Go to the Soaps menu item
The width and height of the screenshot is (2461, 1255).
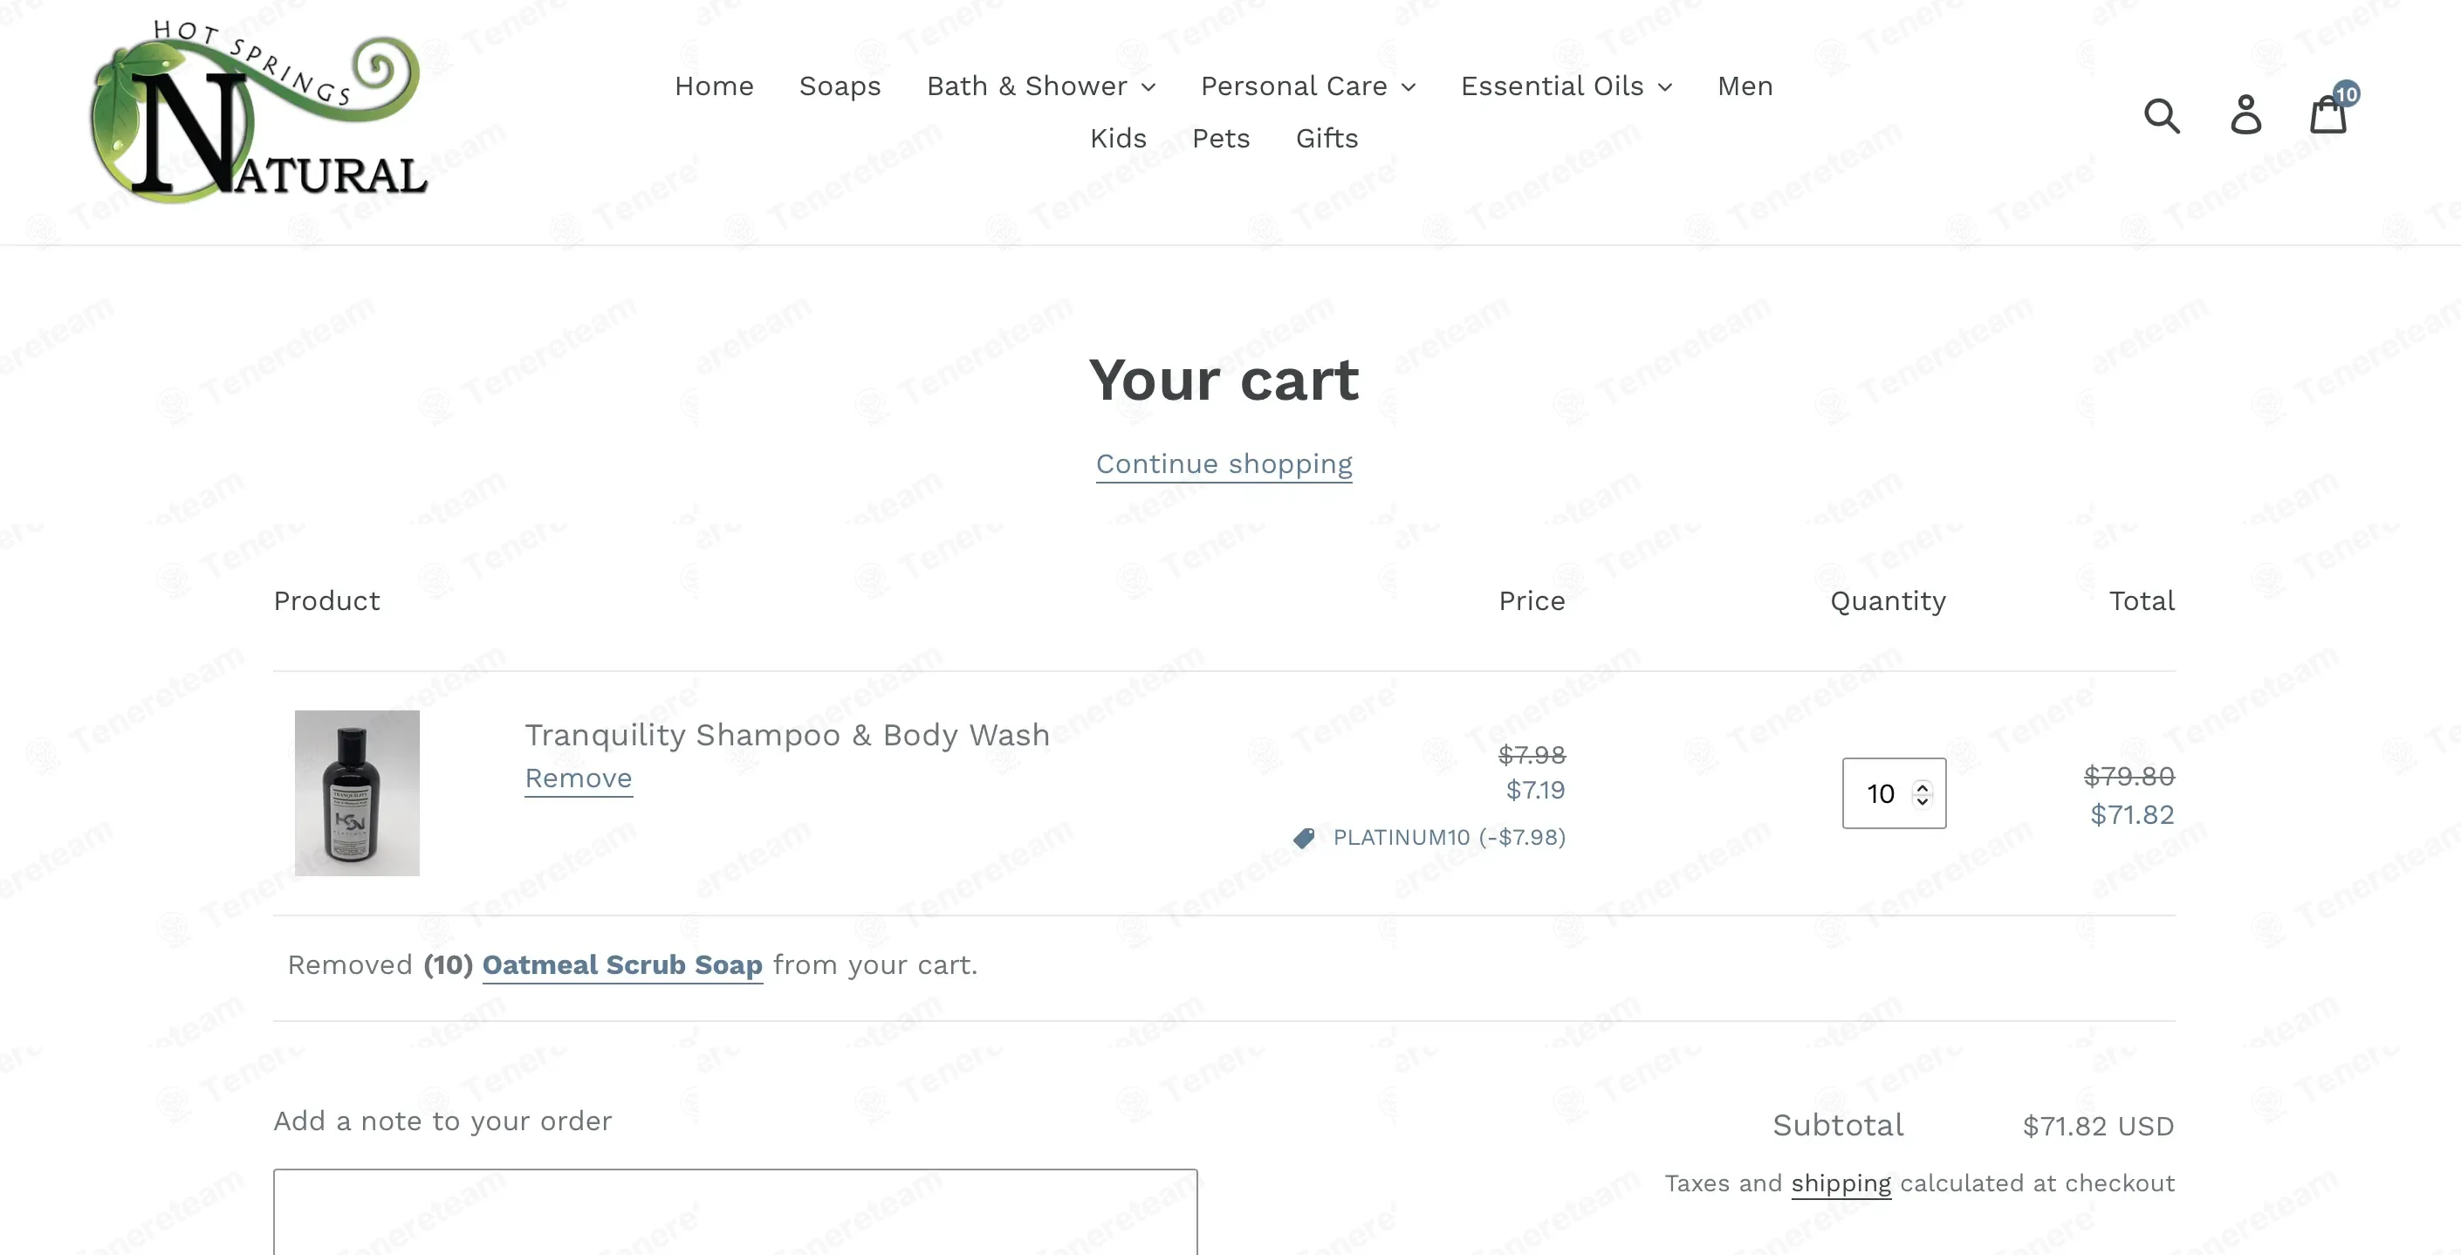click(840, 86)
